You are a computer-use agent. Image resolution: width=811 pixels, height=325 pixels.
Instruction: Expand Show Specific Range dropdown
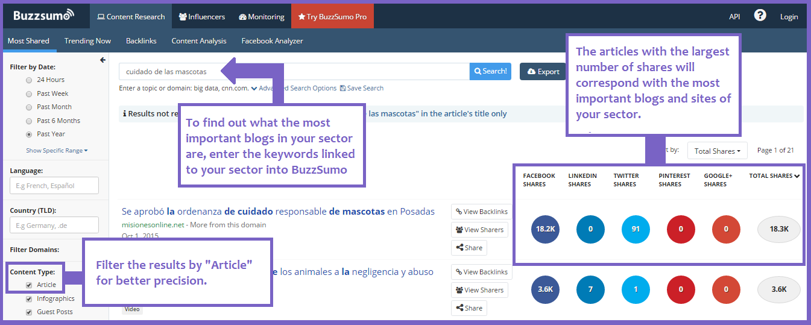click(57, 150)
